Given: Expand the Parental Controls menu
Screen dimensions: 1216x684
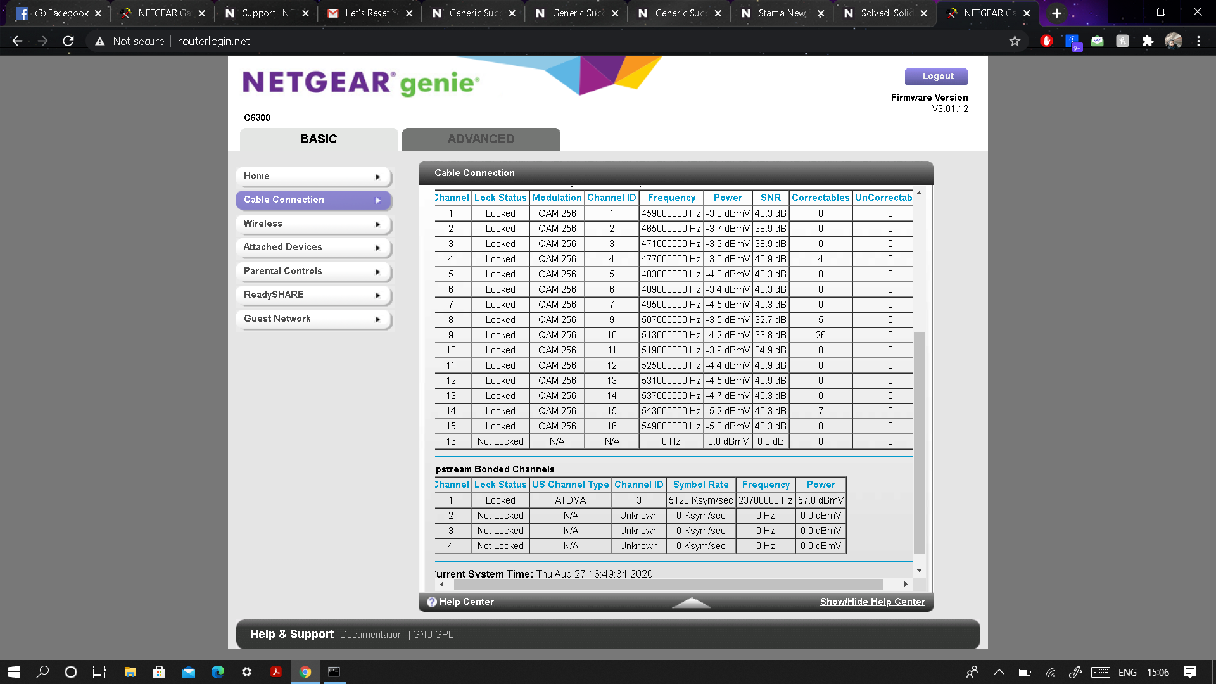Looking at the screenshot, I should pyautogui.click(x=313, y=271).
